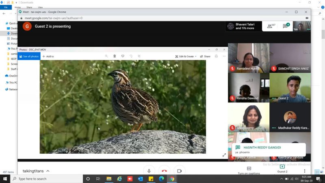Open Task View on taskbar
Screen dimensions: 325x183
pyautogui.click(x=98, y=179)
